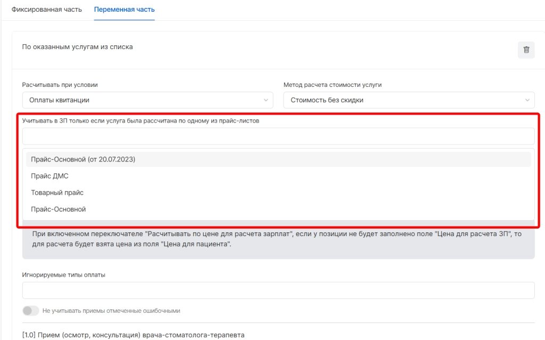The width and height of the screenshot is (545, 340).
Task: Click the Расчитывать при условии field label
Action: pos(60,85)
